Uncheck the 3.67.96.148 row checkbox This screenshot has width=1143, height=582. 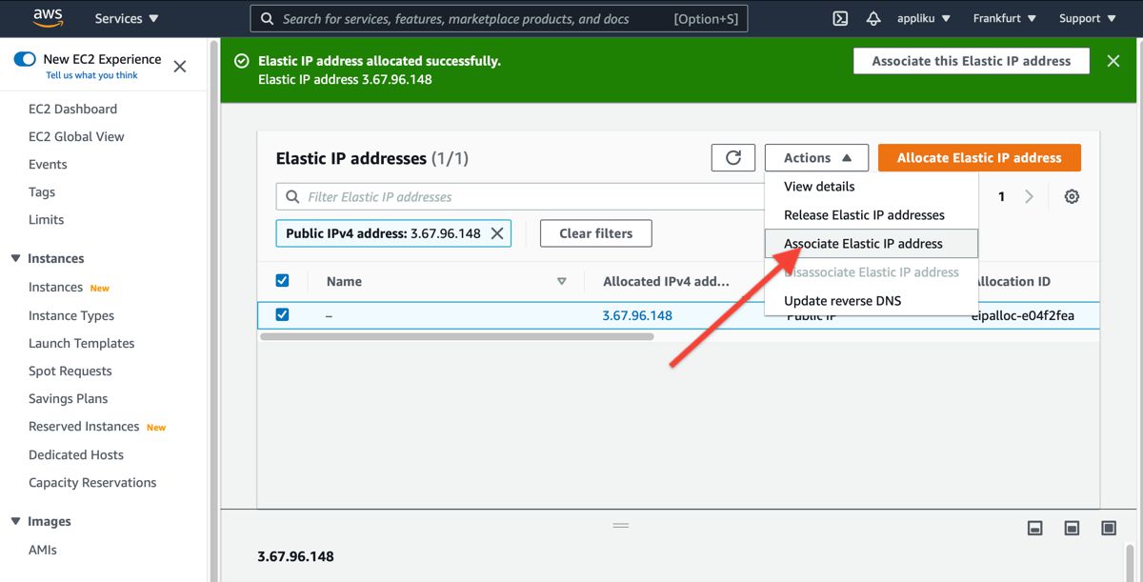282,315
